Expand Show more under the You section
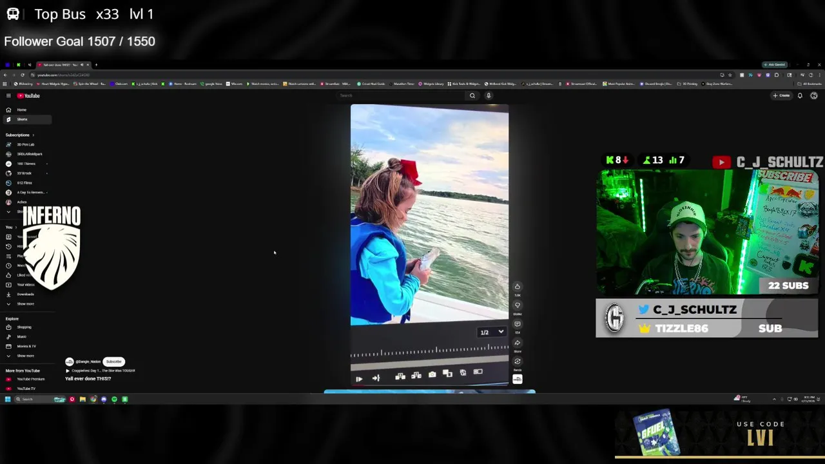 click(26, 304)
